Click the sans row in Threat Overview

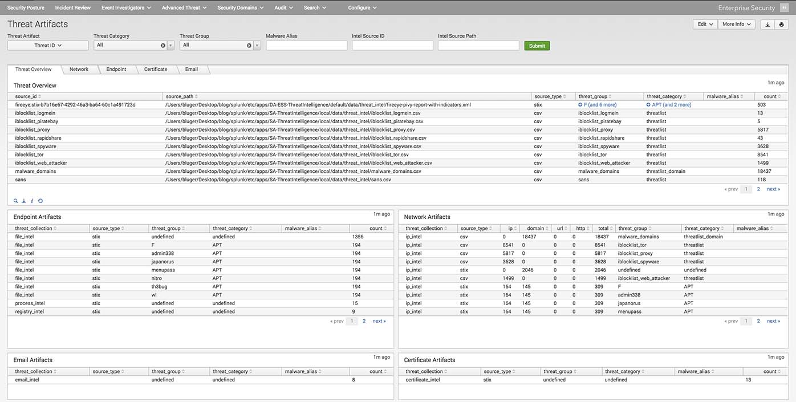click(399, 180)
